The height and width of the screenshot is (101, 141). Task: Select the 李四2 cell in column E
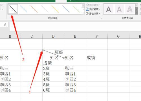(75, 79)
